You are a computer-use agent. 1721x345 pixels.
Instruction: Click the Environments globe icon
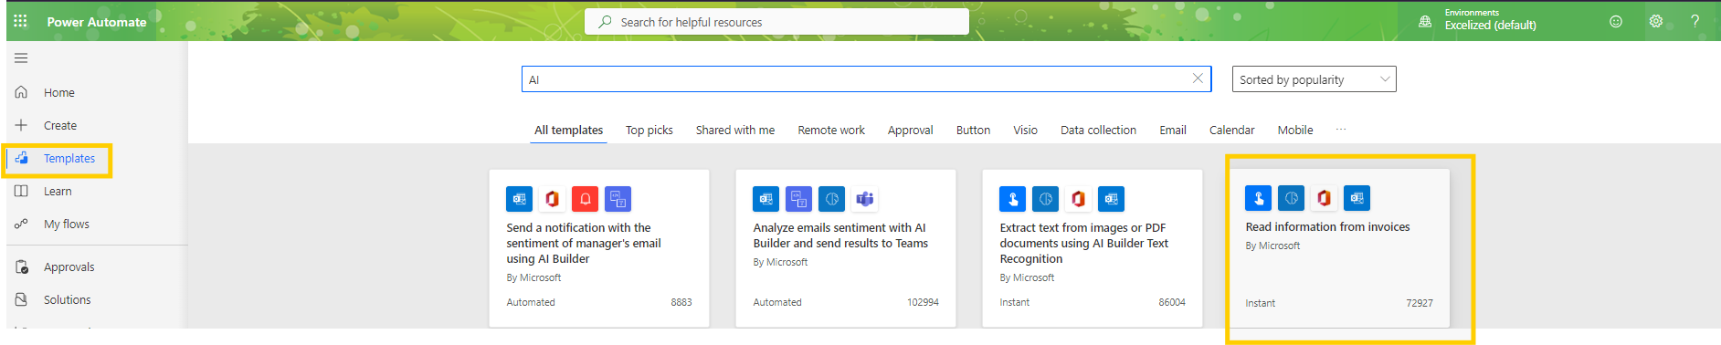pyautogui.click(x=1425, y=21)
